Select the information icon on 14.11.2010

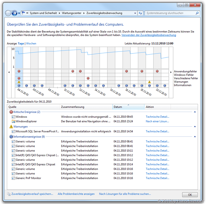[96, 86]
